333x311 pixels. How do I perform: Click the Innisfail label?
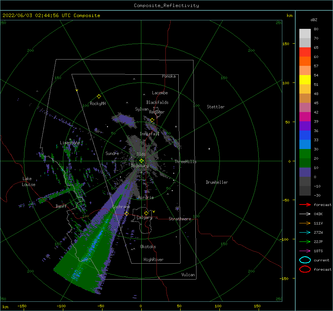(x=149, y=134)
